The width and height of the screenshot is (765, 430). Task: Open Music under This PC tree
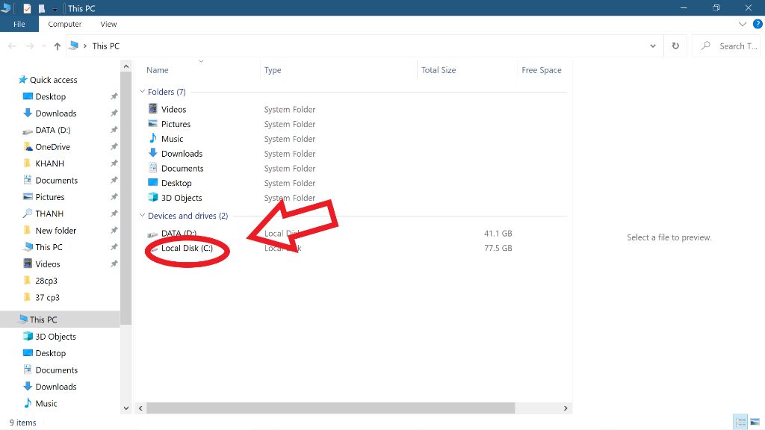(46, 403)
